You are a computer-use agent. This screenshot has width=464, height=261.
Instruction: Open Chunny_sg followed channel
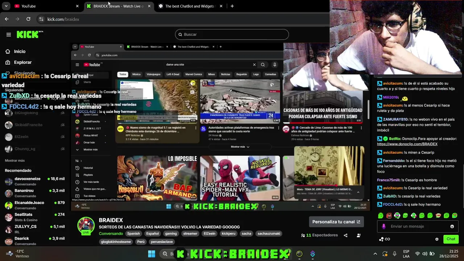pos(34,149)
